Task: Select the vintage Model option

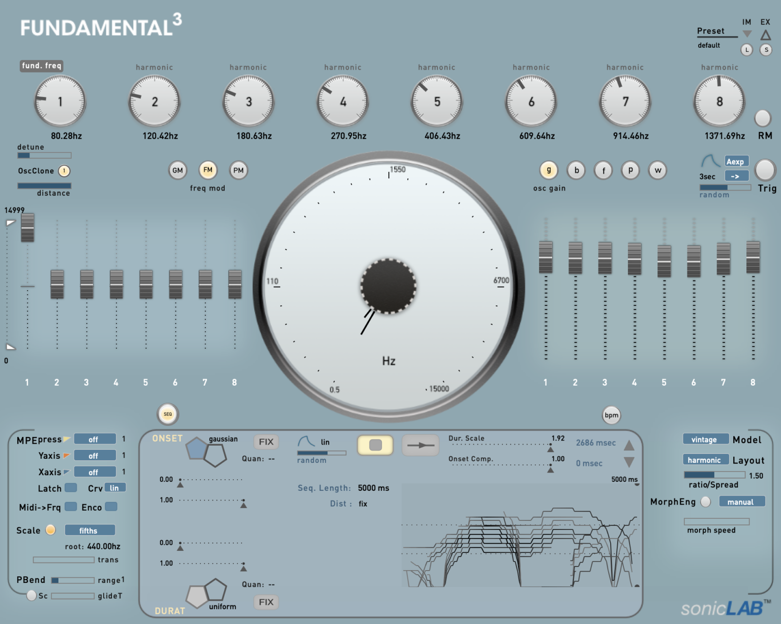Action: coord(705,439)
